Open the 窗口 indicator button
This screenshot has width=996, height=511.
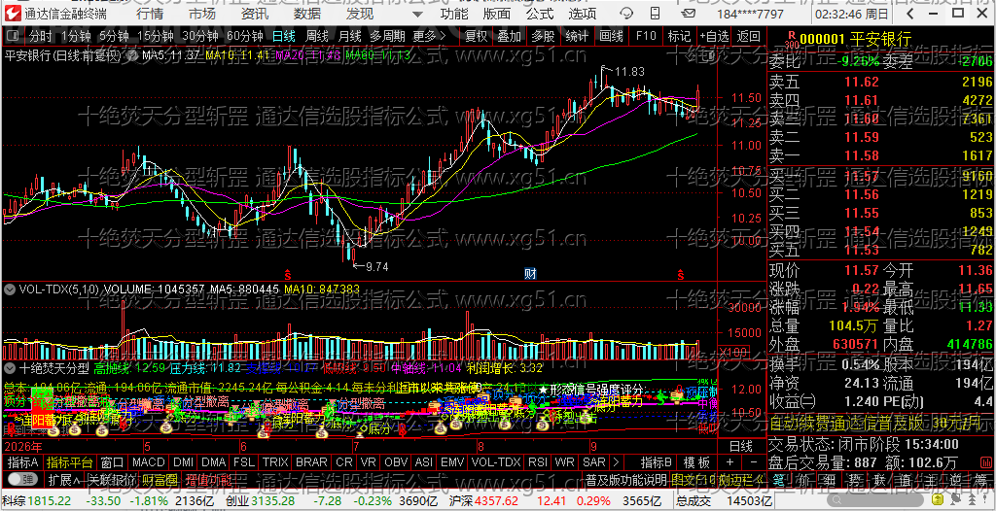click(x=113, y=461)
